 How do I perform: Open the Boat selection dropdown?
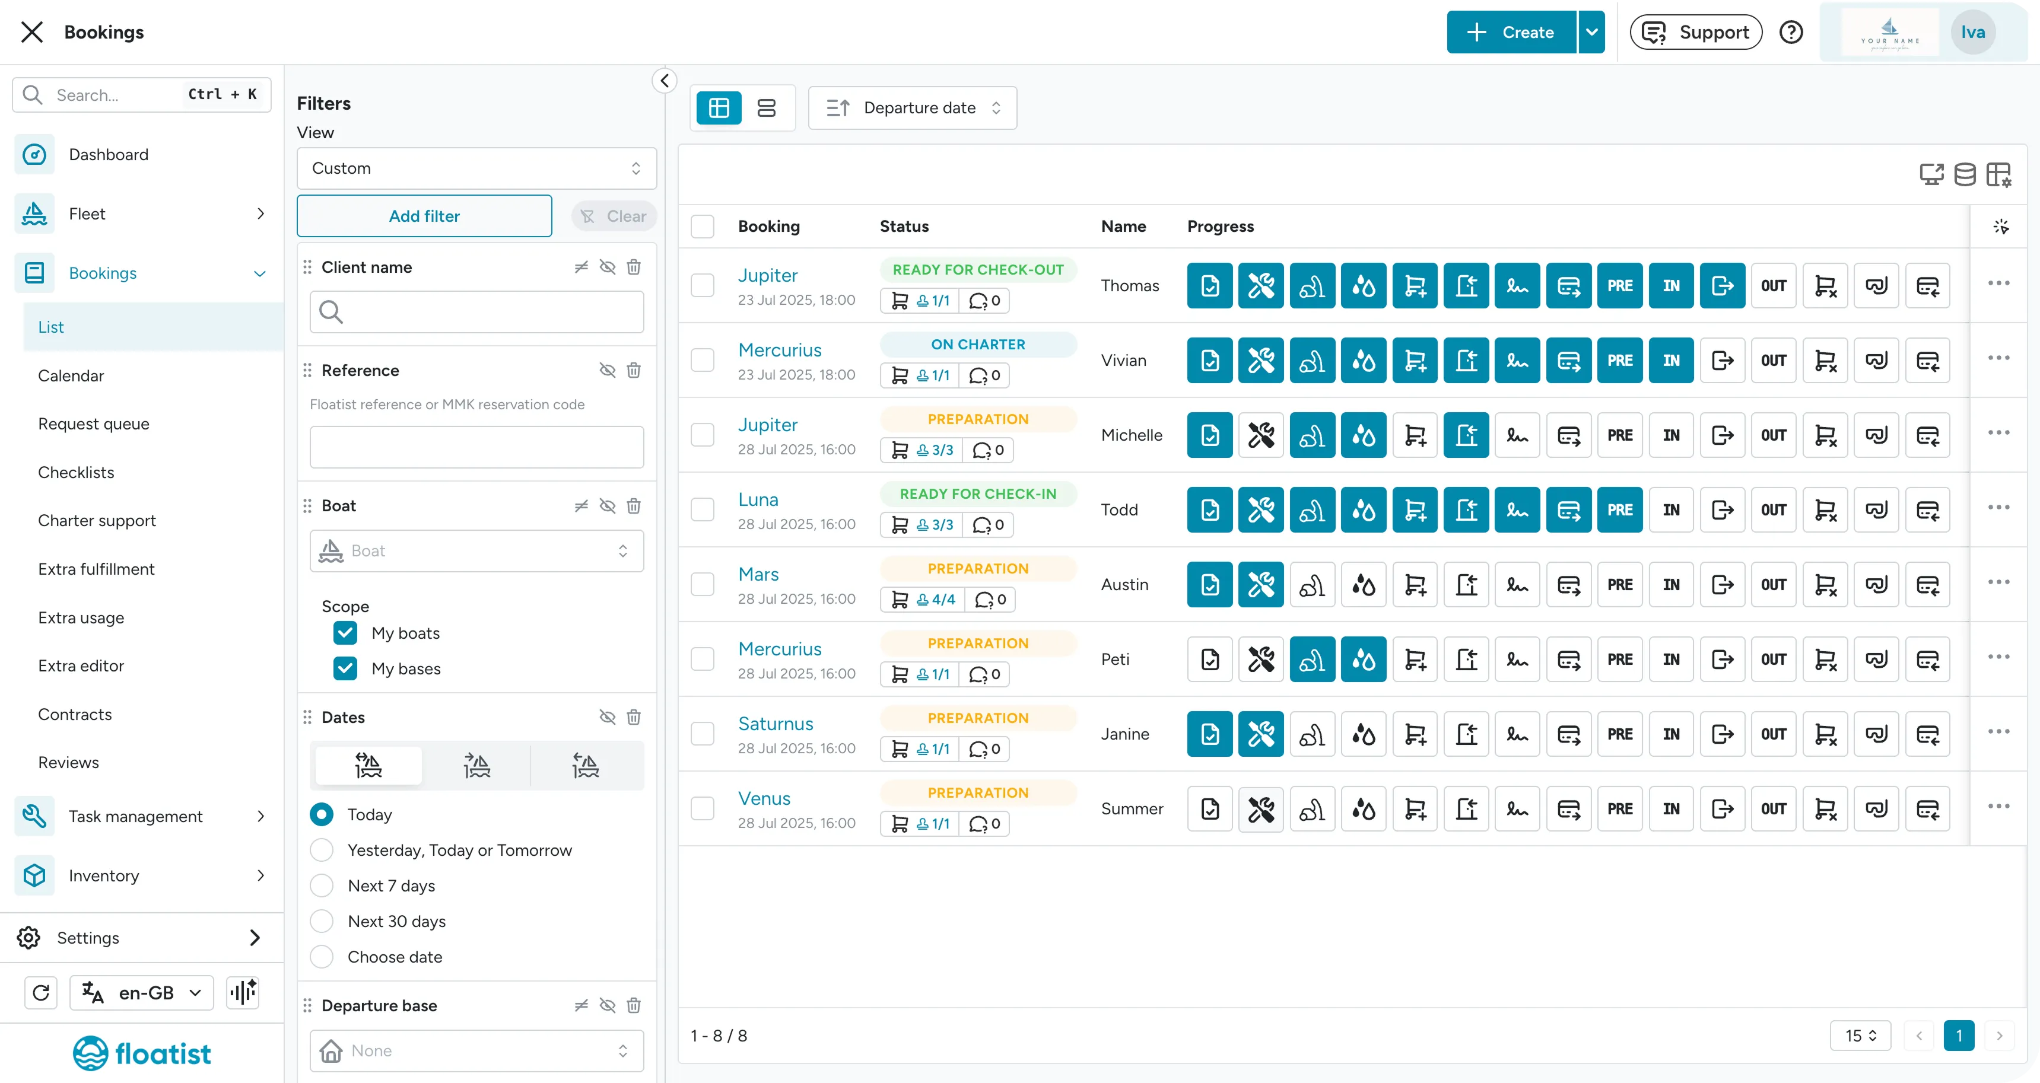coord(476,550)
